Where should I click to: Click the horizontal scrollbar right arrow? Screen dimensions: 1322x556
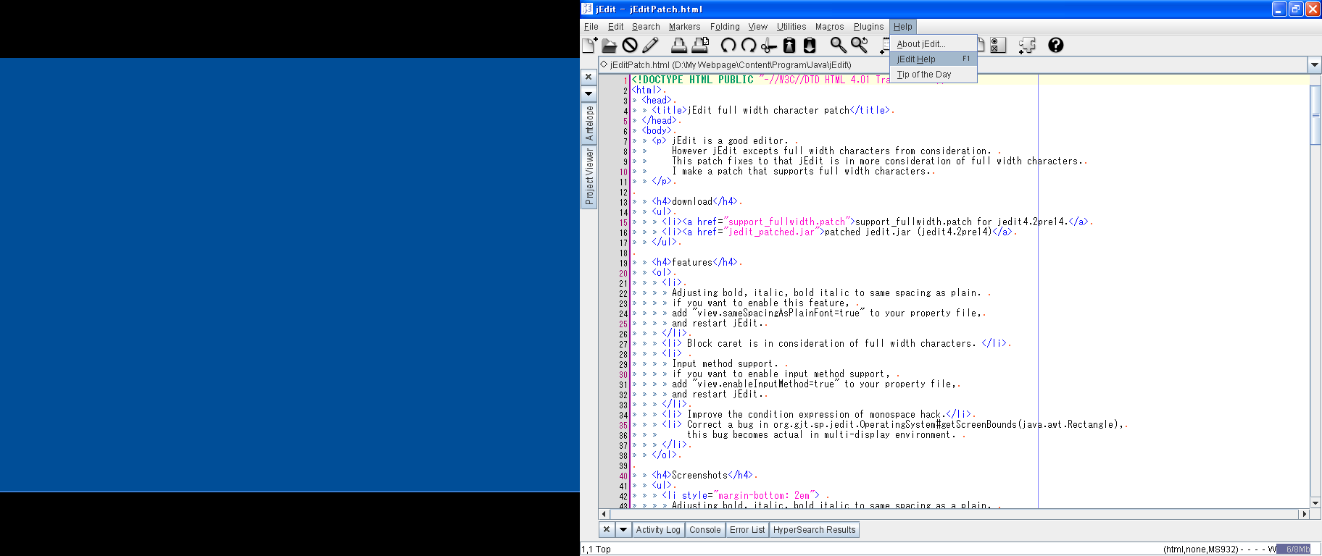click(x=1304, y=514)
